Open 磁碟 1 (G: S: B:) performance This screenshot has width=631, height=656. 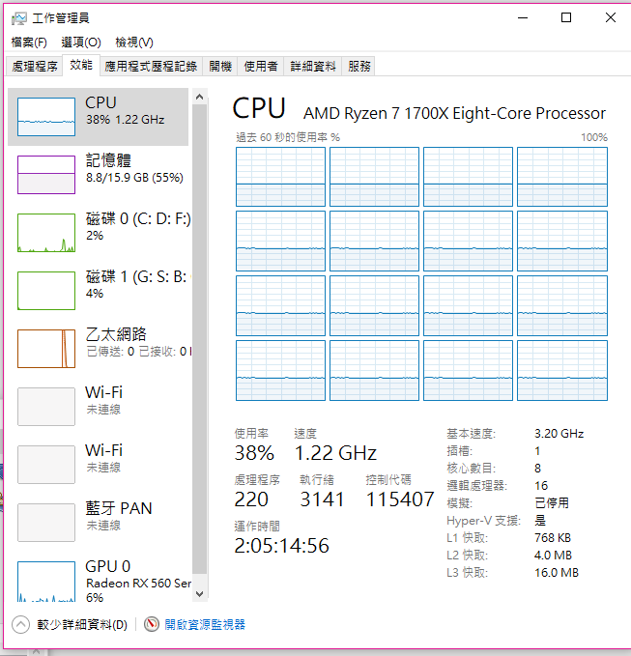pyautogui.click(x=100, y=291)
